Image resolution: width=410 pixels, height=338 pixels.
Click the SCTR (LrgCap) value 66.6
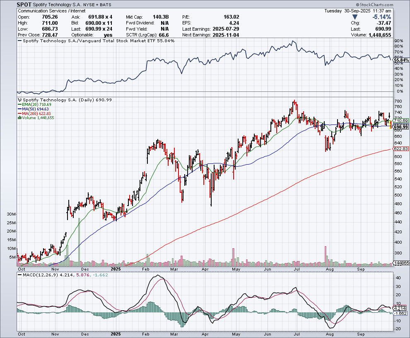[164, 35]
